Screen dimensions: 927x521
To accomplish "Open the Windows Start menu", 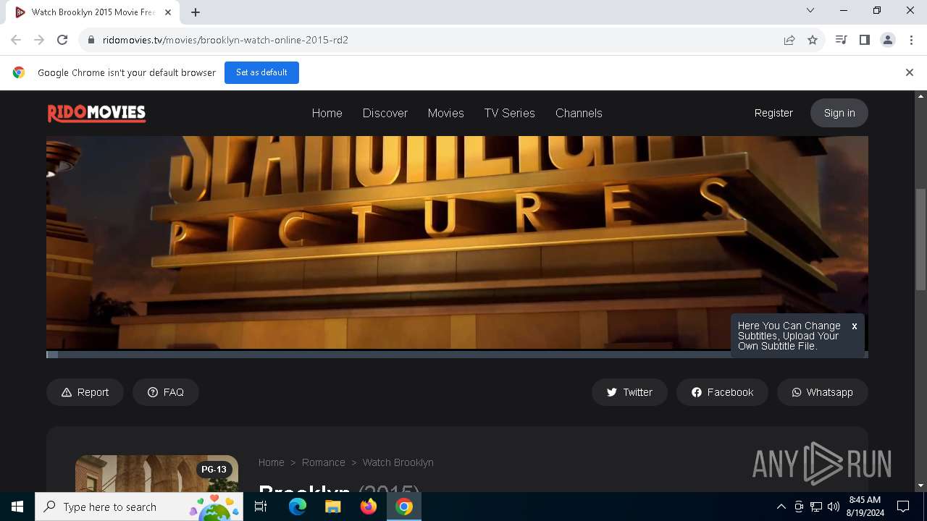I will 17,507.
